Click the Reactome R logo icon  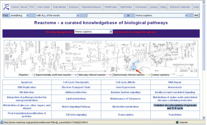tap(6, 7)
